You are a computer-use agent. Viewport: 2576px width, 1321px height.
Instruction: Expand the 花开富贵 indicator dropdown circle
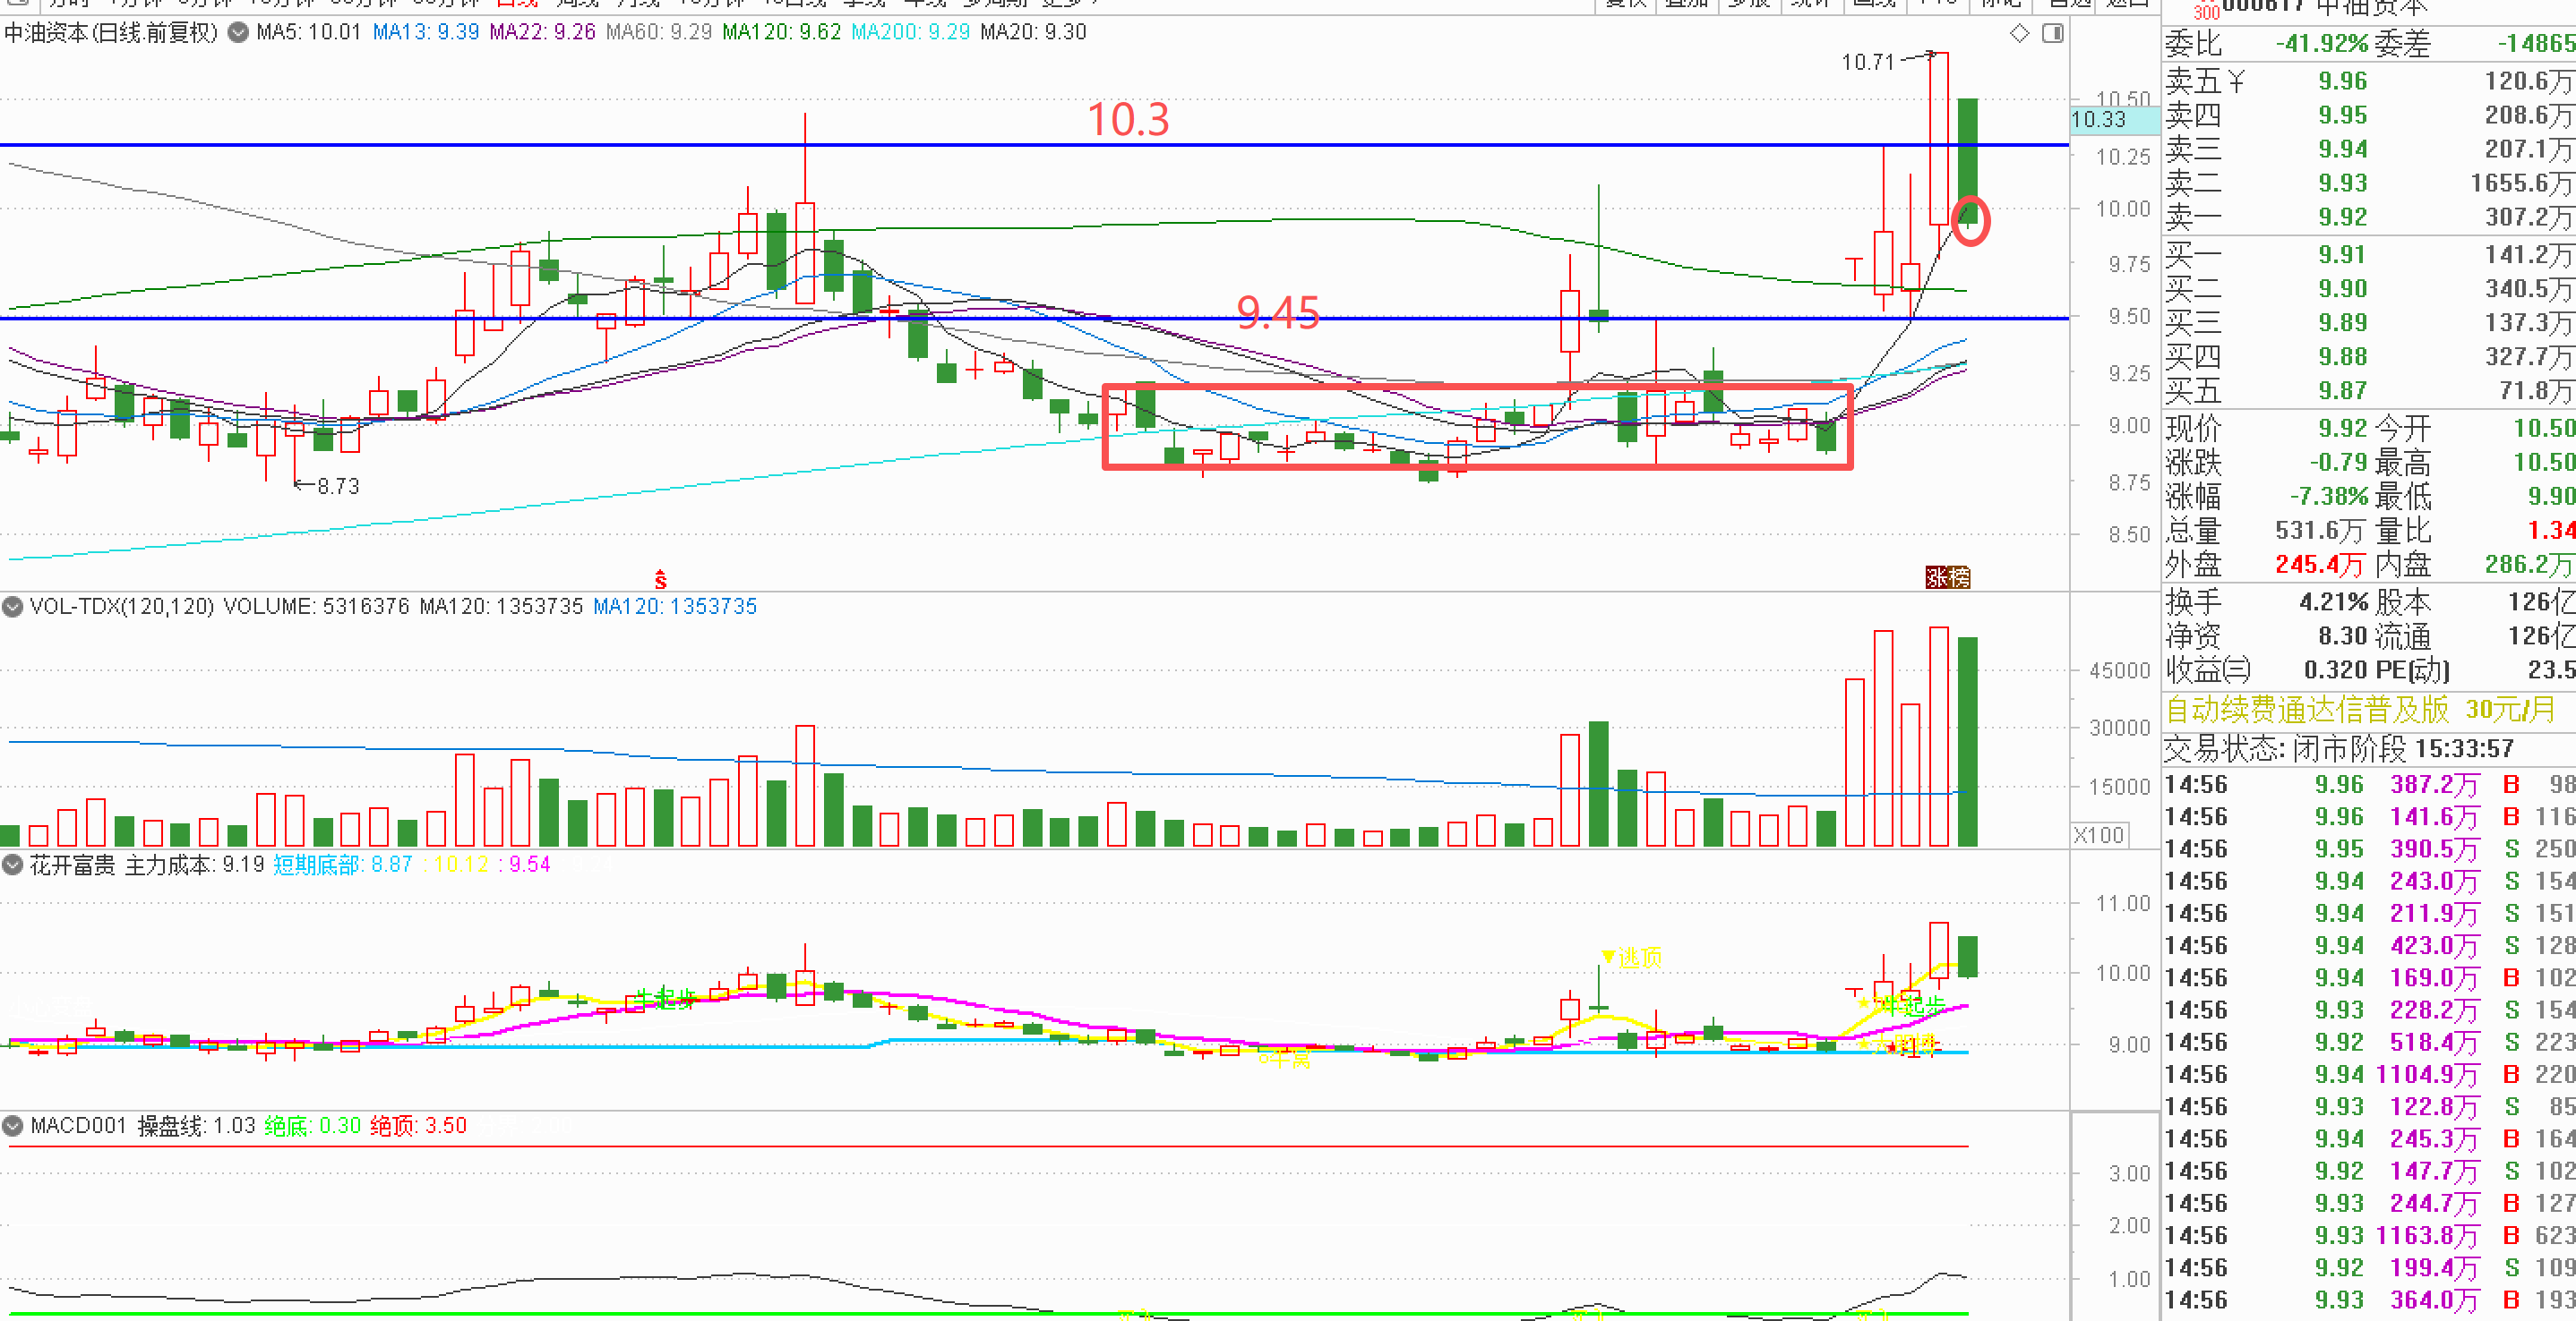coord(13,865)
